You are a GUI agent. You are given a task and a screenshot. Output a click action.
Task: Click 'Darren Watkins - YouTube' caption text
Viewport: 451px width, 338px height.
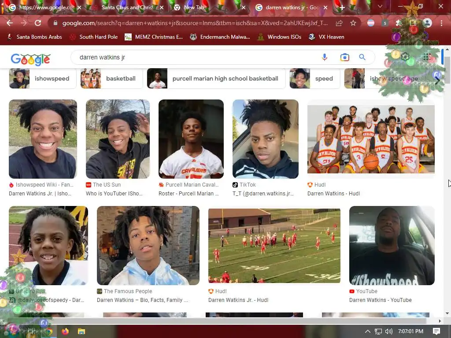(380, 300)
